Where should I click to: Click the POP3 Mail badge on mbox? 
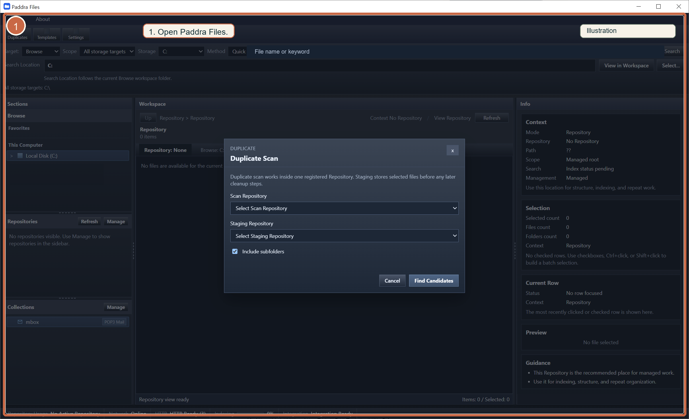coord(114,322)
